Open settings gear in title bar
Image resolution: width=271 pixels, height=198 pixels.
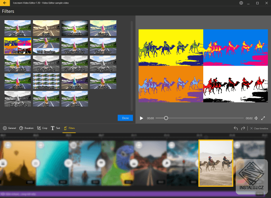[x=241, y=3]
